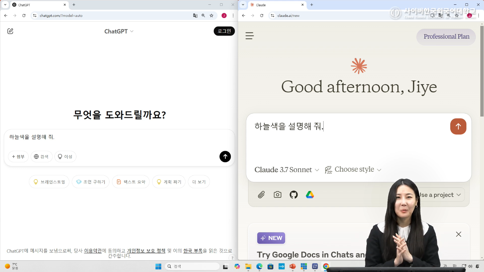
Task: Toggle the 검색 web search option
Action: tap(42, 157)
